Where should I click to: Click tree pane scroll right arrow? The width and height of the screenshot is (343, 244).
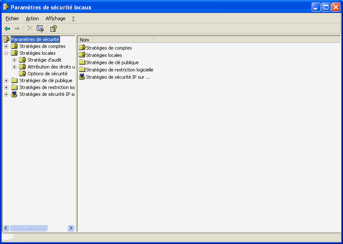(x=71, y=228)
